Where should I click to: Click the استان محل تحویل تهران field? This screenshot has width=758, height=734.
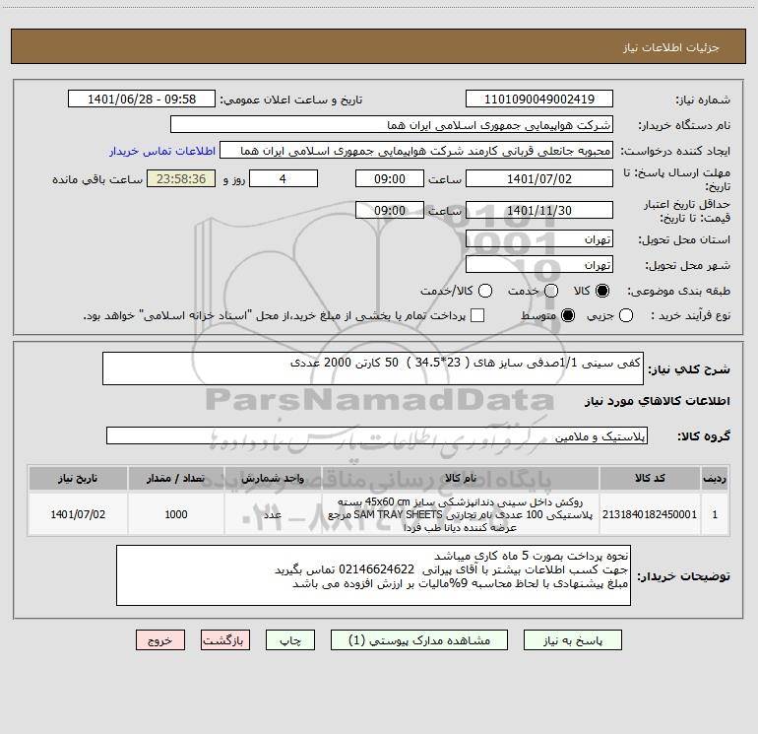[x=539, y=238]
